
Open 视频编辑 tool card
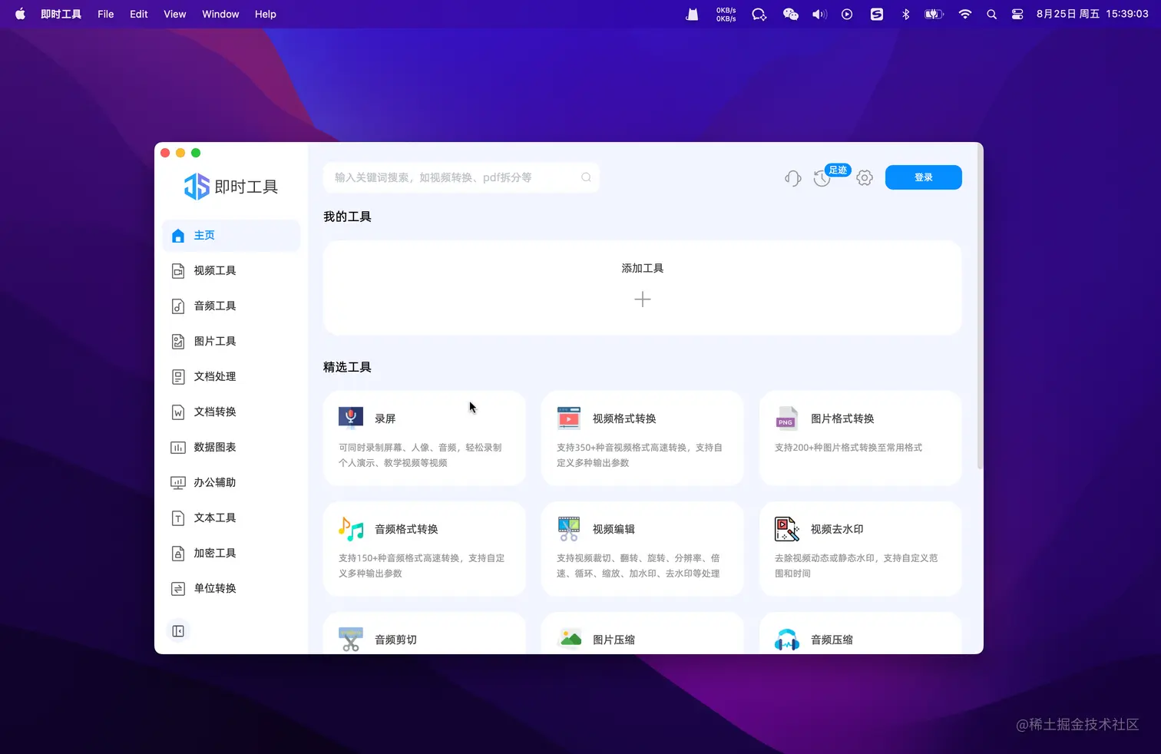click(643, 549)
